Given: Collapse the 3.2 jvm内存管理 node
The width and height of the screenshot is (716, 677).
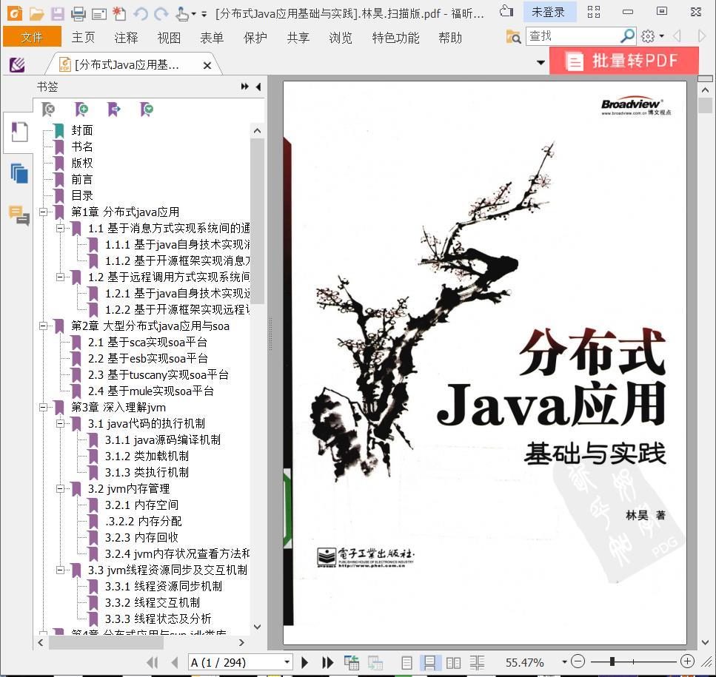Looking at the screenshot, I should 60,488.
